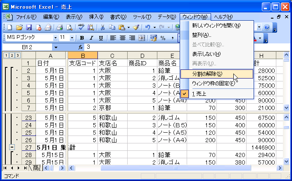This screenshot has height=181, width=292.
Task: Toggle italic formatting
Action: (91, 38)
